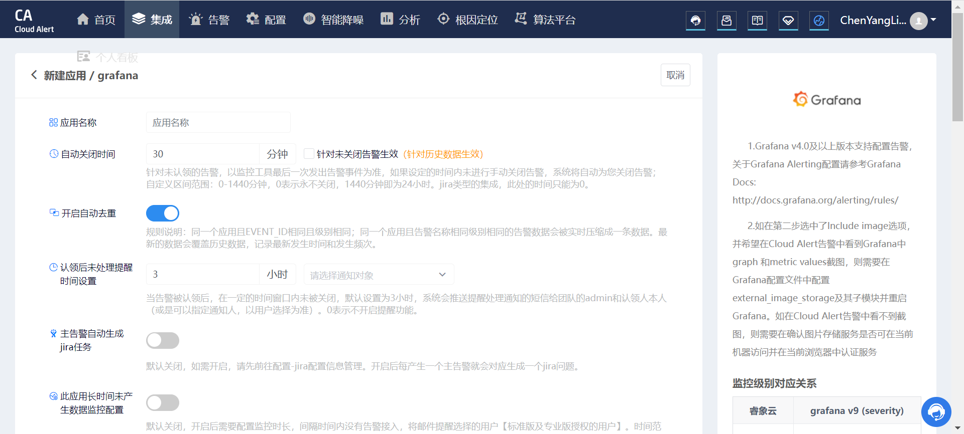Click the 取消 button
Image resolution: width=964 pixels, height=434 pixels.
(x=675, y=75)
